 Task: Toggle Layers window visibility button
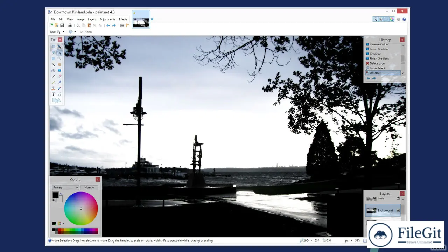(386, 19)
